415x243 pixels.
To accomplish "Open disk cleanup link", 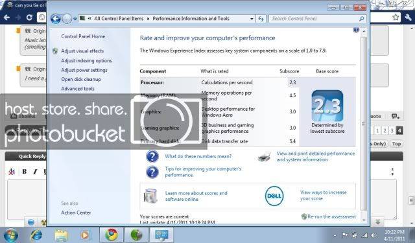I will [x=81, y=79].
